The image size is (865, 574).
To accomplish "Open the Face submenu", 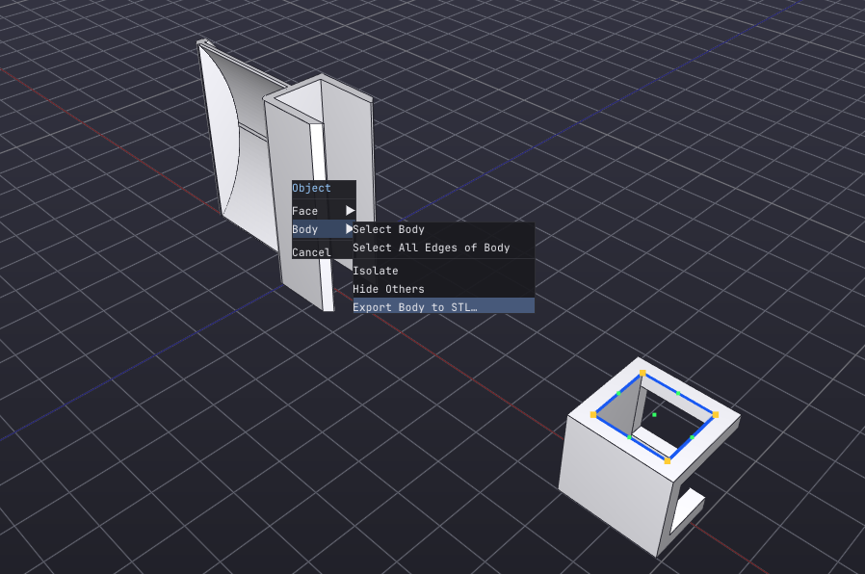I will 324,211.
